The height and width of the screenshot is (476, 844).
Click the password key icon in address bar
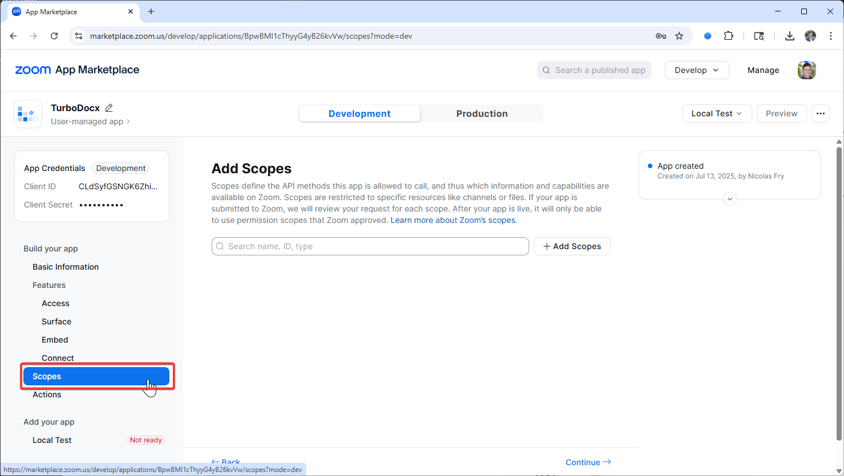tap(661, 36)
